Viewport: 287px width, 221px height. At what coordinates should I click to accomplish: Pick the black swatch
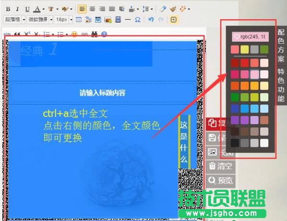click(x=235, y=143)
